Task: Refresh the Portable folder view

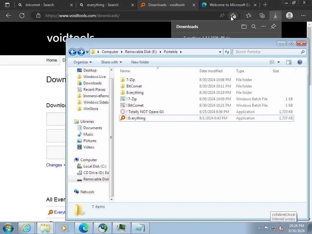Action: [227, 52]
